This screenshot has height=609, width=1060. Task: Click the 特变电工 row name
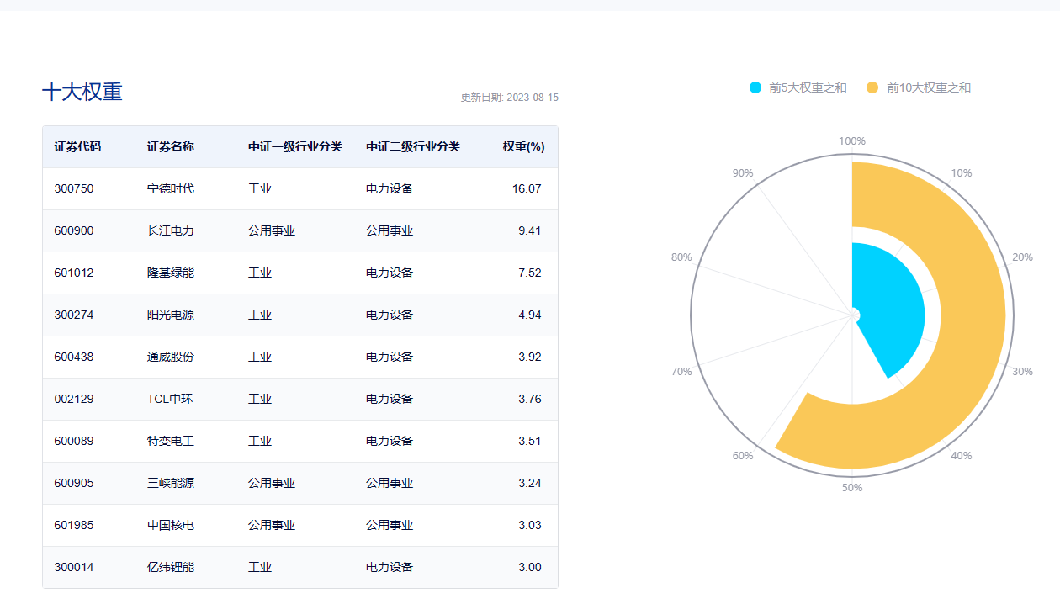click(x=170, y=441)
